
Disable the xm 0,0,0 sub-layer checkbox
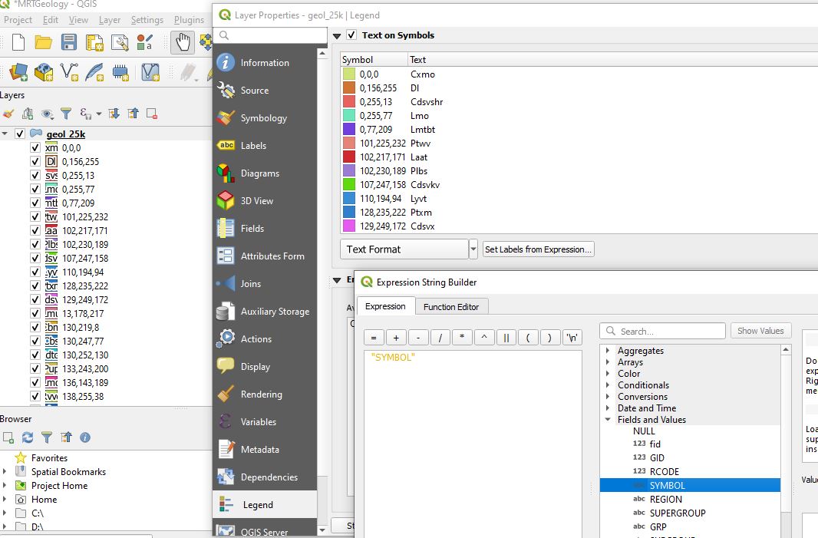35,147
